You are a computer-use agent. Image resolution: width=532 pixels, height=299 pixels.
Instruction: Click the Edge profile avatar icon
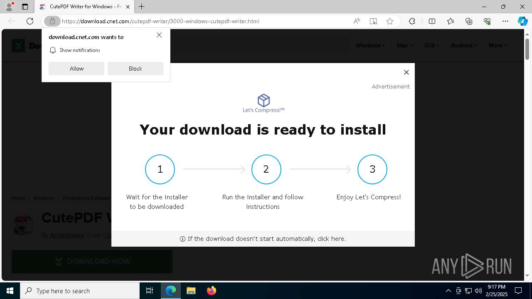click(x=9, y=7)
